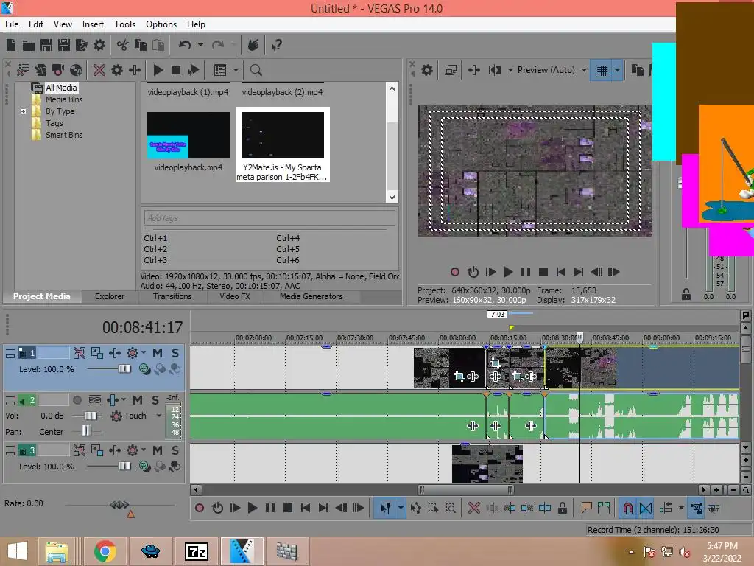Switch to the Explorer tab
Screen dimensions: 754x566
110,296
